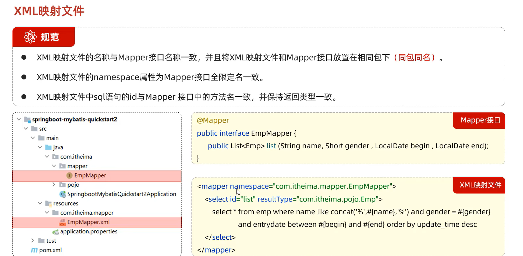
Task: Collapse the mapper package node
Action: 54,166
